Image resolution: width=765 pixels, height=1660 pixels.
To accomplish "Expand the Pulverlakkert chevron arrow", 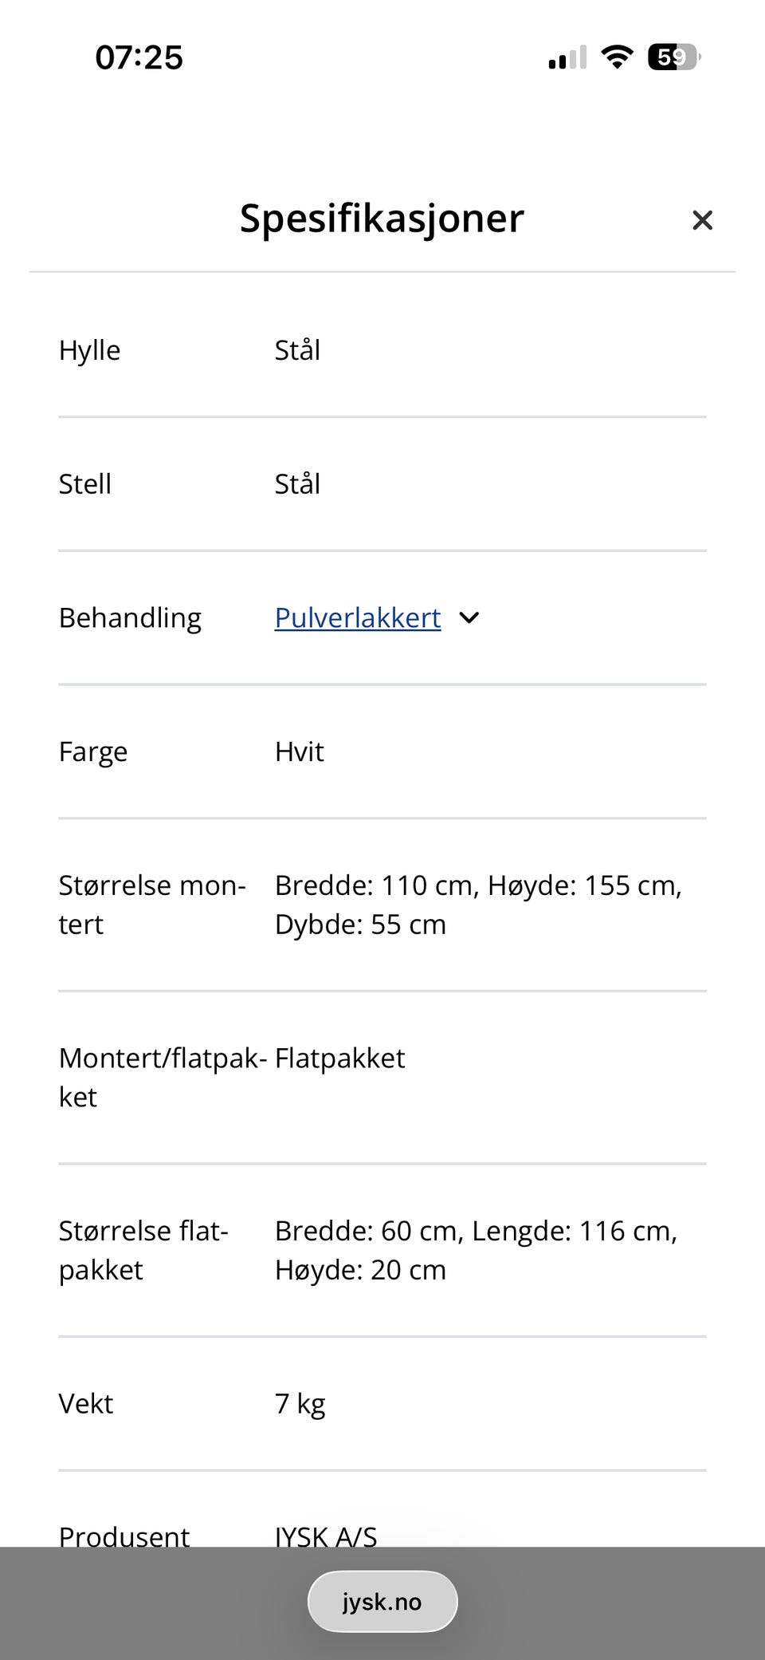I will [x=469, y=617].
